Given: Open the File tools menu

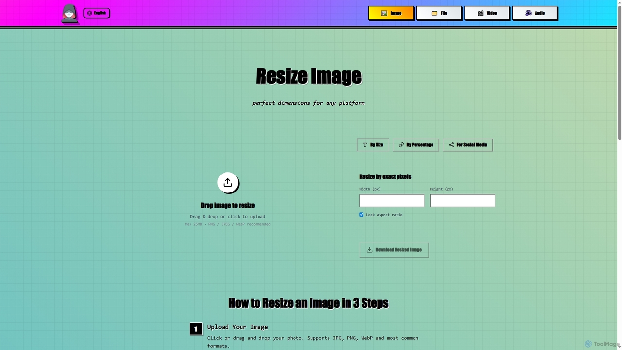Looking at the screenshot, I should click(439, 13).
